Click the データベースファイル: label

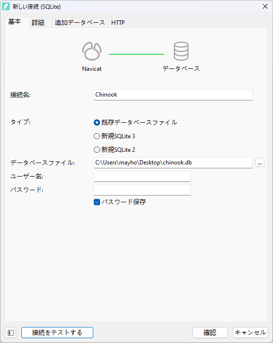(x=43, y=163)
